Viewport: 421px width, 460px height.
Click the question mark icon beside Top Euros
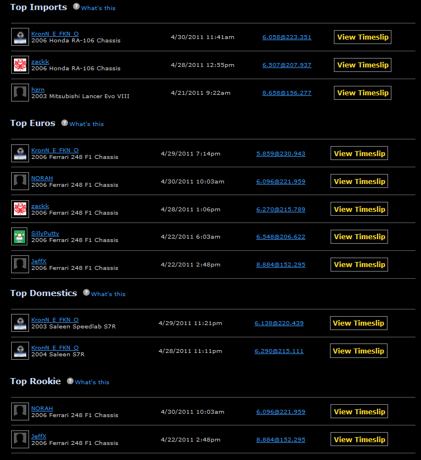64,123
